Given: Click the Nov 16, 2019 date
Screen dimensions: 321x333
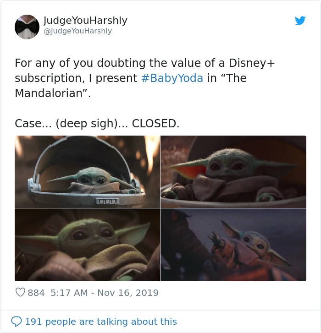Looking at the screenshot, I should (x=128, y=293).
